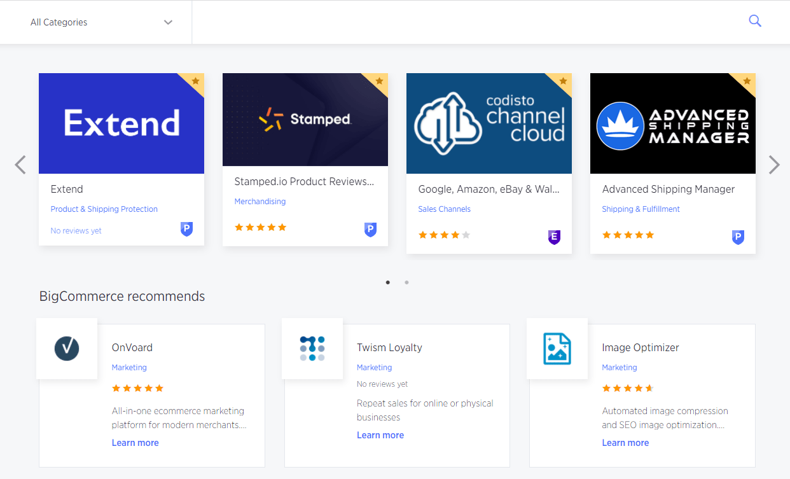Viewport: 790px width, 479px height.
Task: Open Stamped.io Product Reviews title
Action: (304, 181)
